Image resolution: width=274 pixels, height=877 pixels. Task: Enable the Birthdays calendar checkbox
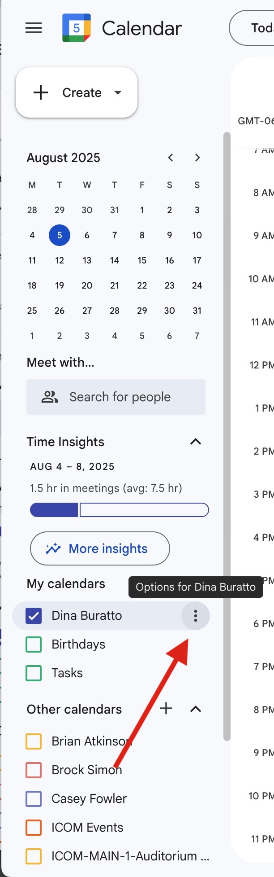click(34, 645)
